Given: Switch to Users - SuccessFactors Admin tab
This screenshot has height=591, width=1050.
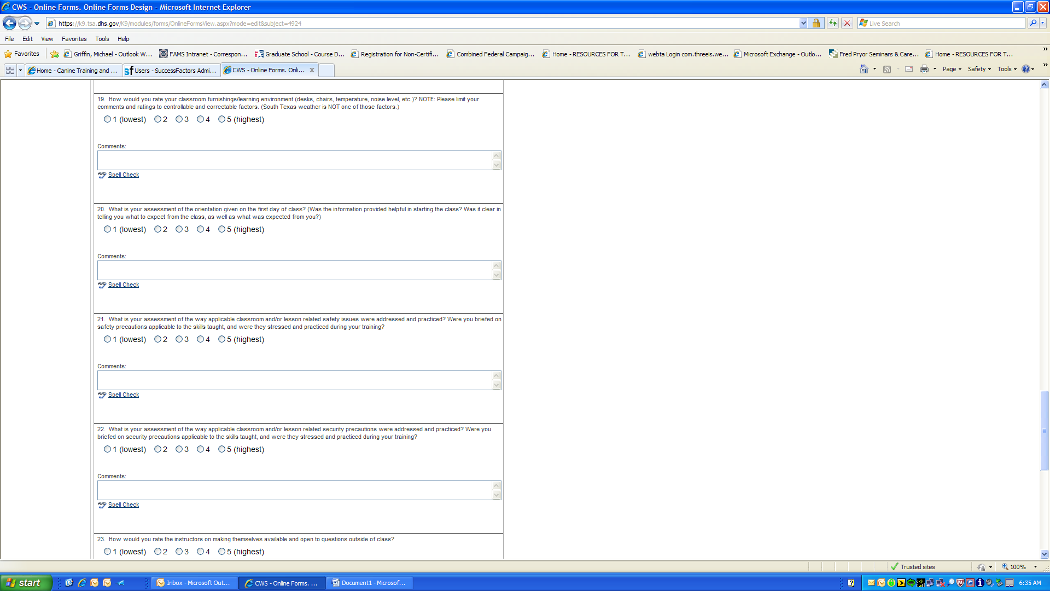Looking at the screenshot, I should click(x=171, y=70).
